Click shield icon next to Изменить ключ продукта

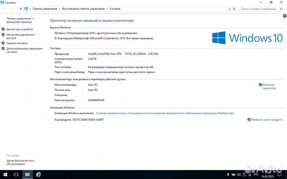coord(249,119)
